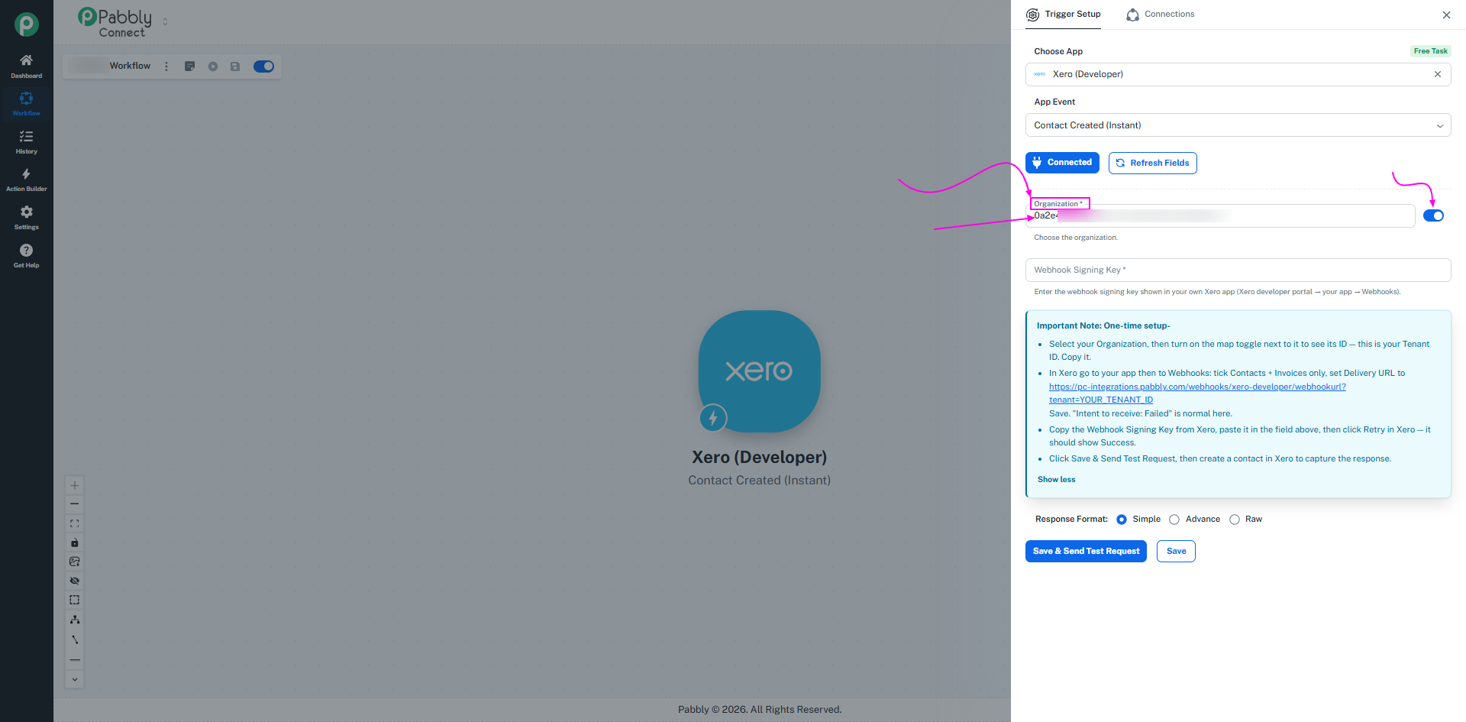Viewport: 1466px width, 722px height.
Task: Click the connector line style icon
Action: click(x=75, y=639)
